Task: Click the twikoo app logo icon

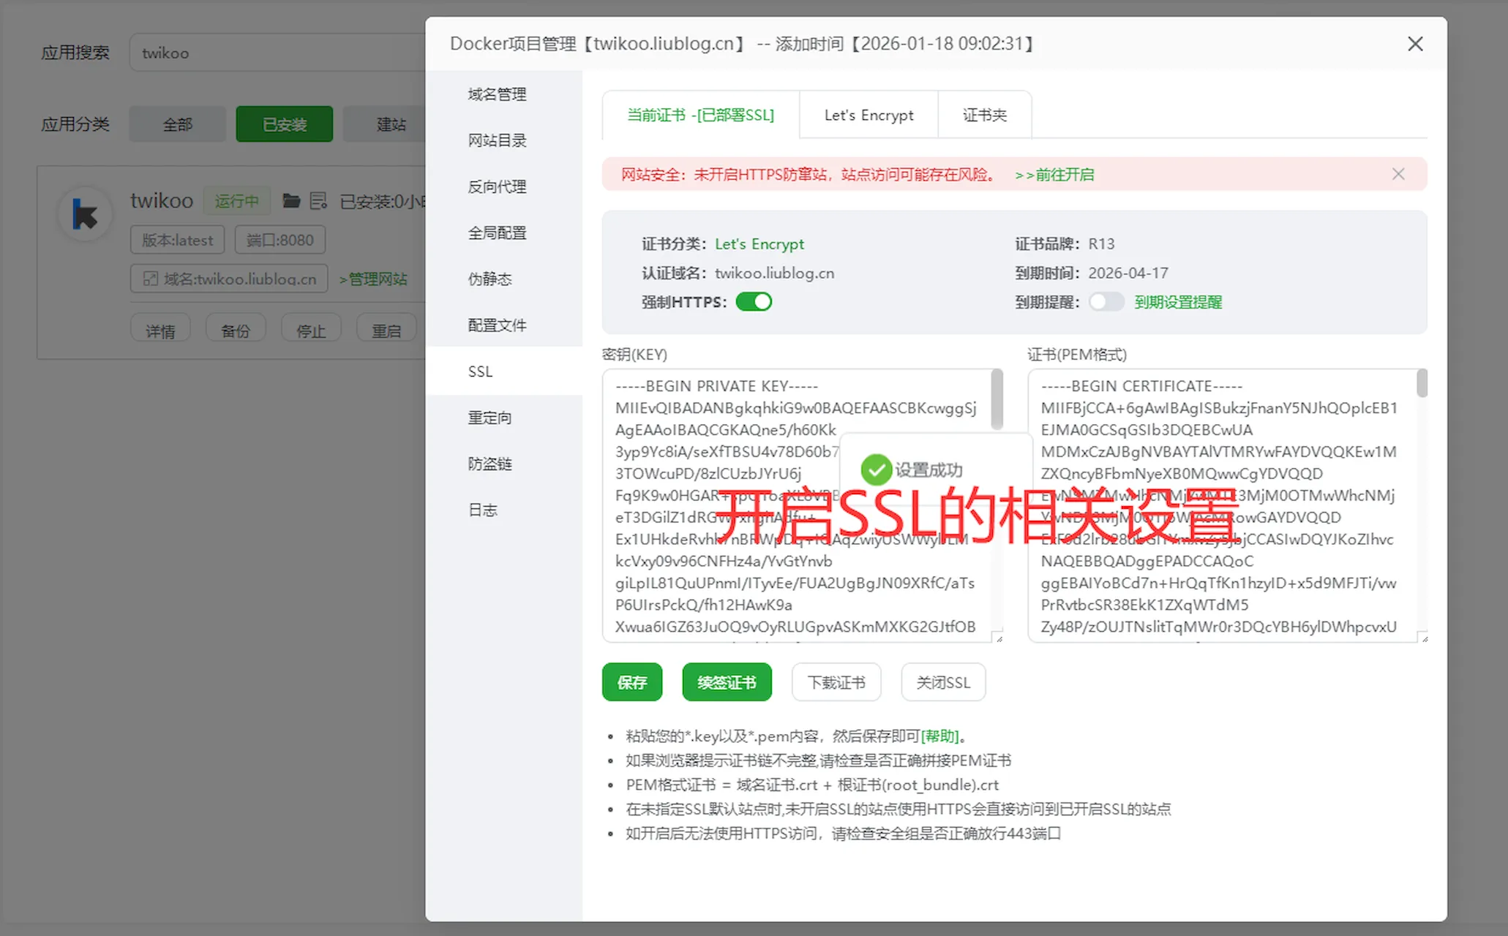Action: 86,214
